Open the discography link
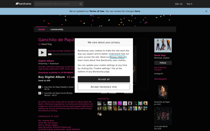 pyautogui.click(x=160, y=79)
